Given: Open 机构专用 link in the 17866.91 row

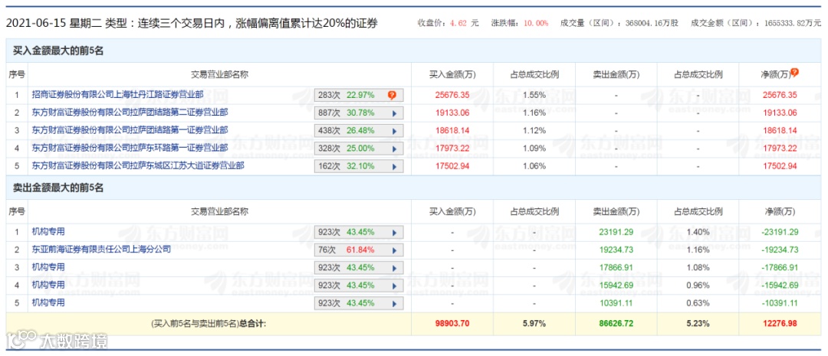Looking at the screenshot, I should (x=48, y=267).
